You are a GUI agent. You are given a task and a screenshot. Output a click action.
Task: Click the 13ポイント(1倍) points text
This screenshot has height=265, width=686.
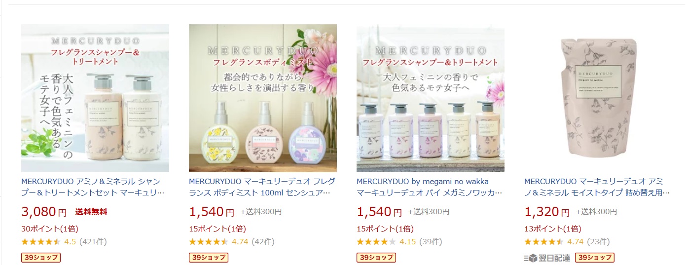tap(553, 229)
